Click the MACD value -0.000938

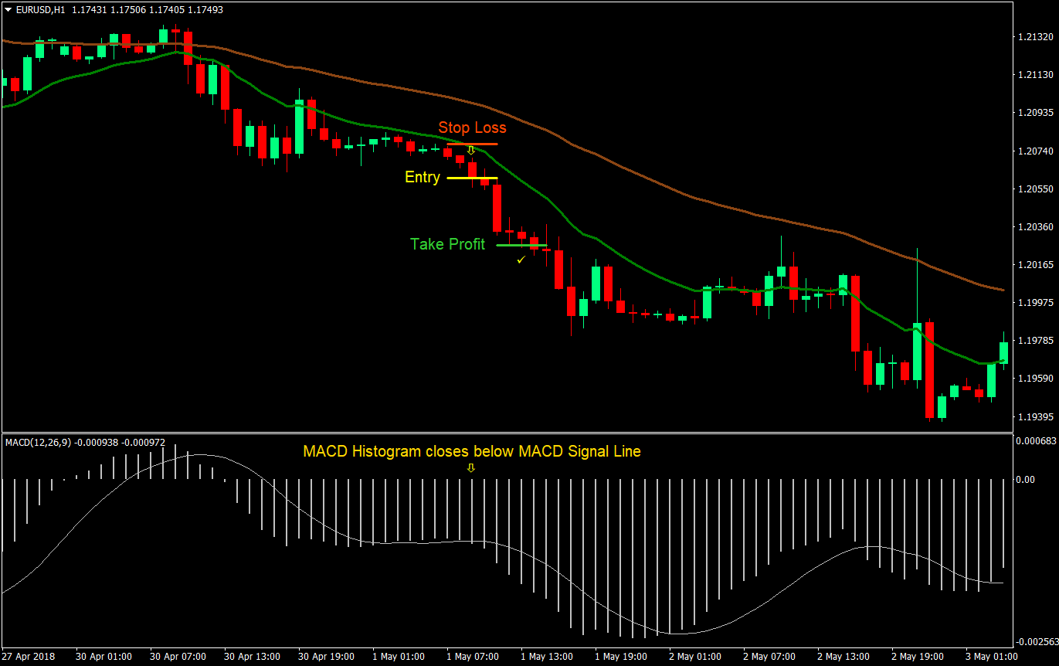[97, 442]
